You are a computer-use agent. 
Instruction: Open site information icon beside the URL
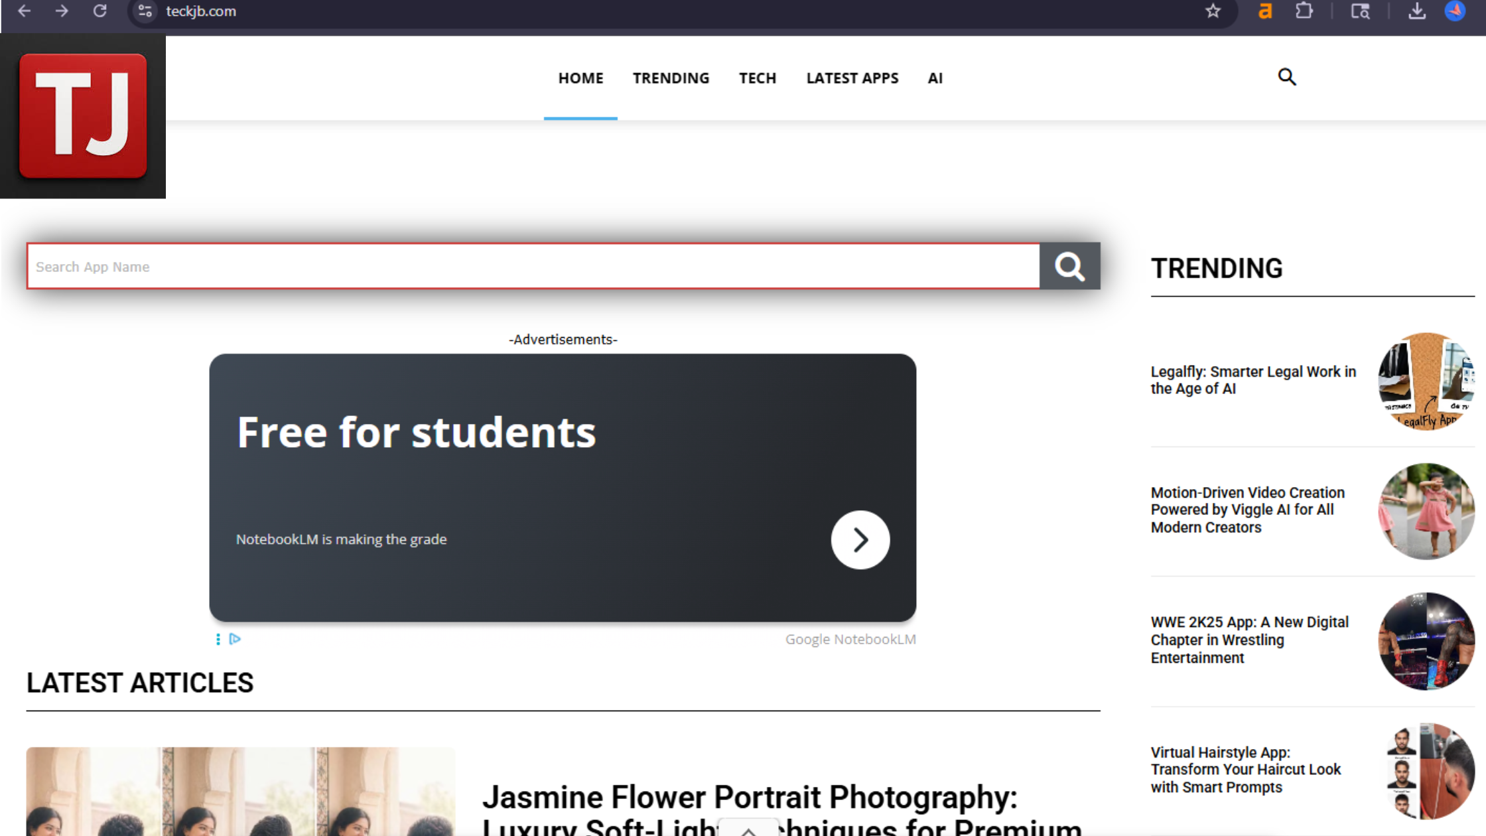point(145,11)
